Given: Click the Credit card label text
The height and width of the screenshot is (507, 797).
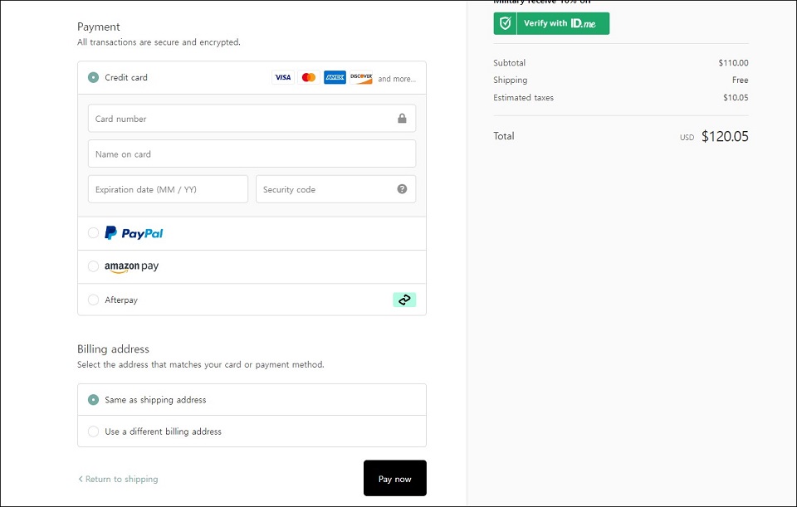Looking at the screenshot, I should (x=126, y=77).
